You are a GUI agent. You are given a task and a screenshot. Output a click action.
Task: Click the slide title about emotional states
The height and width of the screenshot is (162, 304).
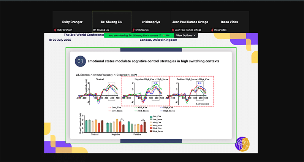pos(153,61)
